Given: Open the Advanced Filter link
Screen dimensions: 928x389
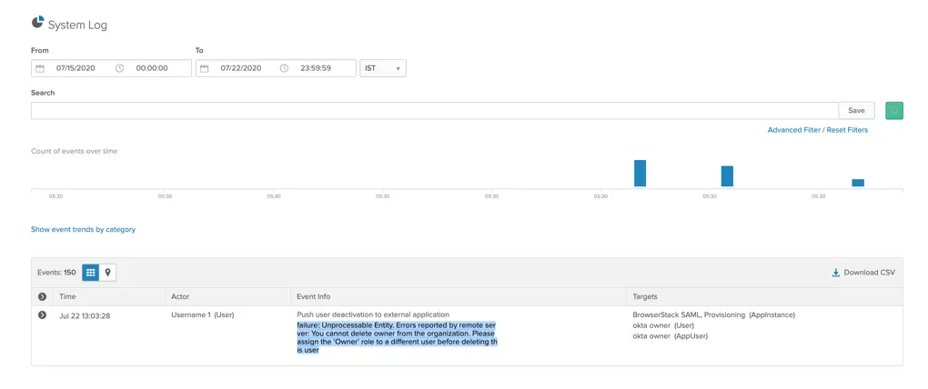Looking at the screenshot, I should click(x=794, y=130).
